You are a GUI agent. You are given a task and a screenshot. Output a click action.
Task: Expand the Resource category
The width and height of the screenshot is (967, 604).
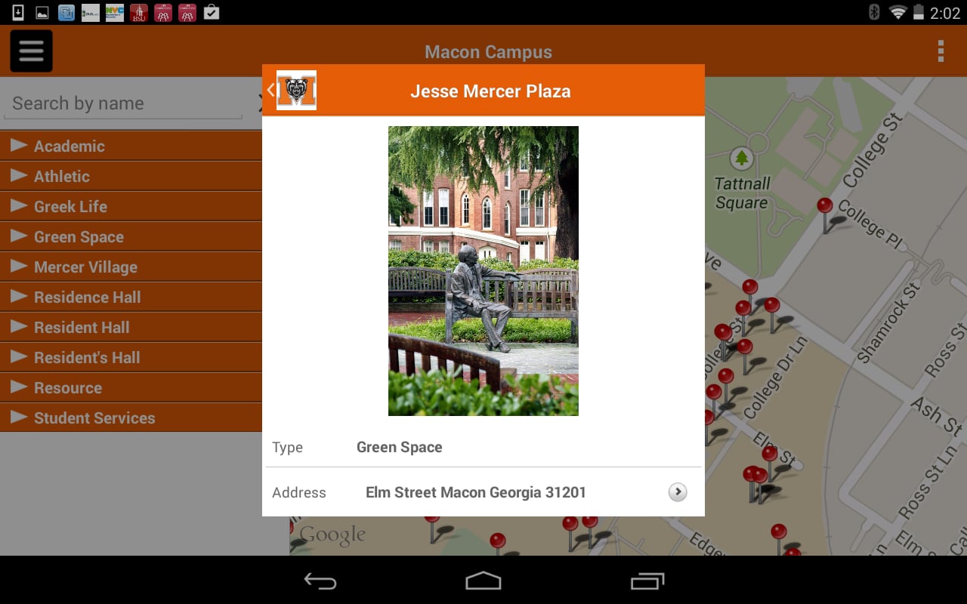click(131, 387)
